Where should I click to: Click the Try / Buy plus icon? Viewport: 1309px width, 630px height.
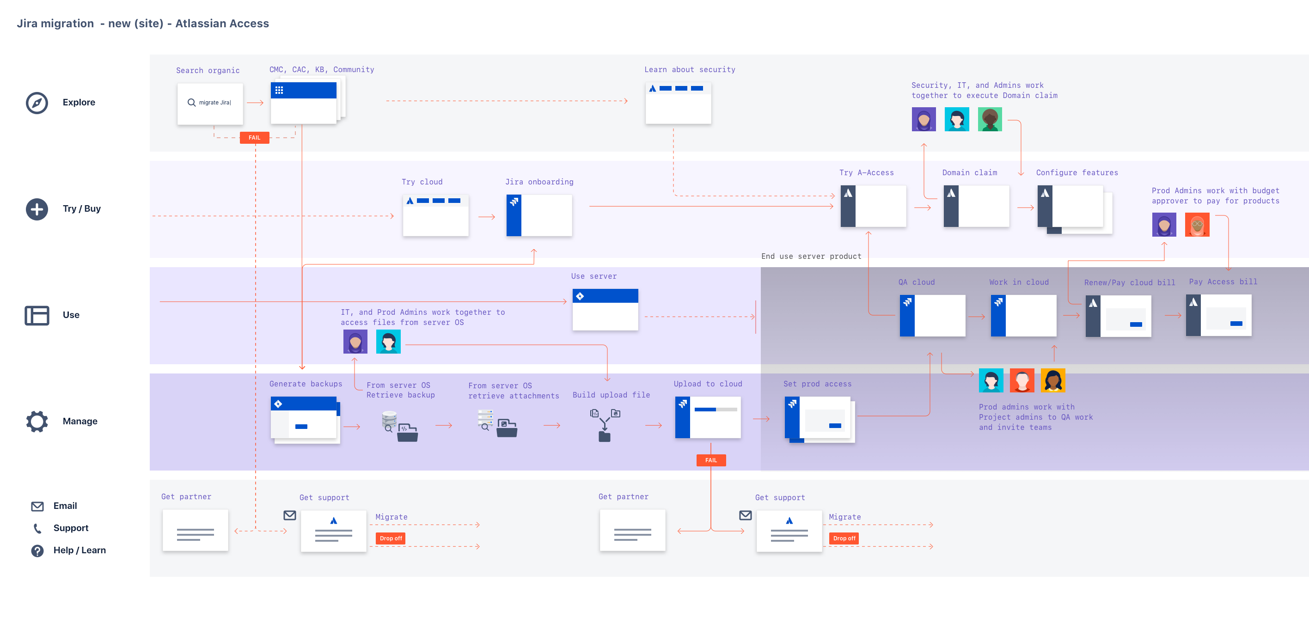click(x=37, y=209)
